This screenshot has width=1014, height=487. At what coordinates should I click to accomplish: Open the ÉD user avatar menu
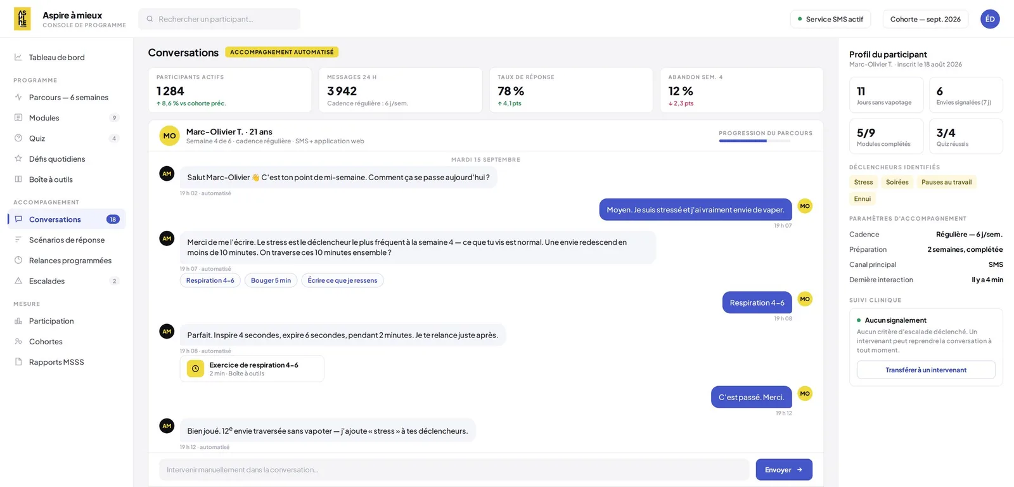point(990,19)
